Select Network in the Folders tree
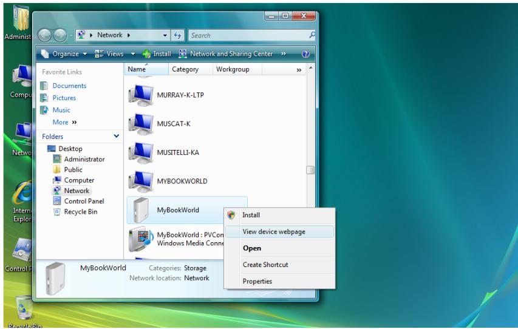Viewport: 518px width, 329px height. 77,191
